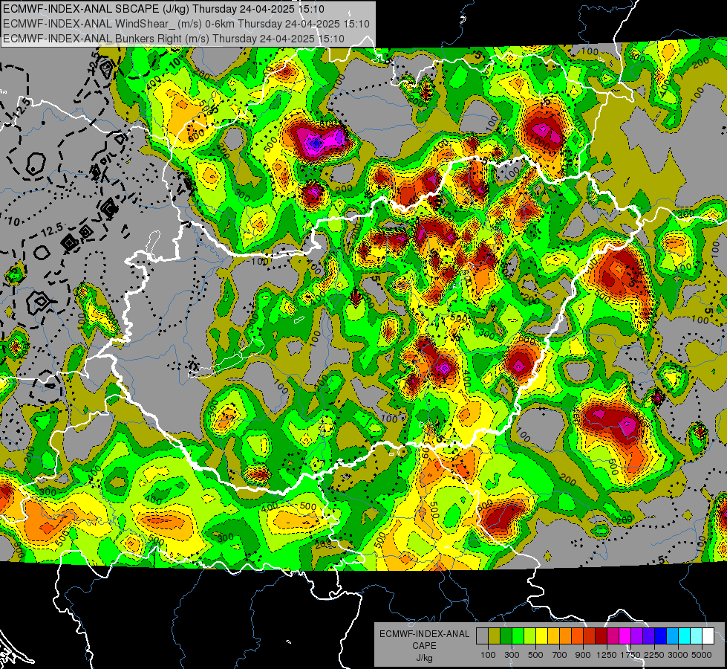The height and width of the screenshot is (669, 727).
Task: Click the word CAPE in the legend
Action: pyautogui.click(x=424, y=645)
